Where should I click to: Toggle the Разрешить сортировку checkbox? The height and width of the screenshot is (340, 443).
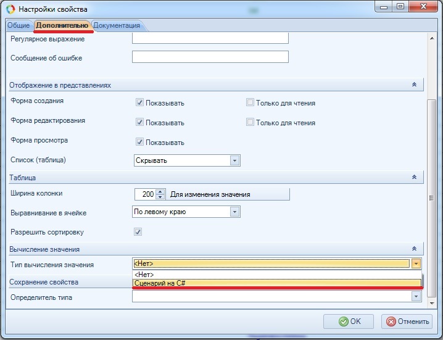click(x=138, y=232)
